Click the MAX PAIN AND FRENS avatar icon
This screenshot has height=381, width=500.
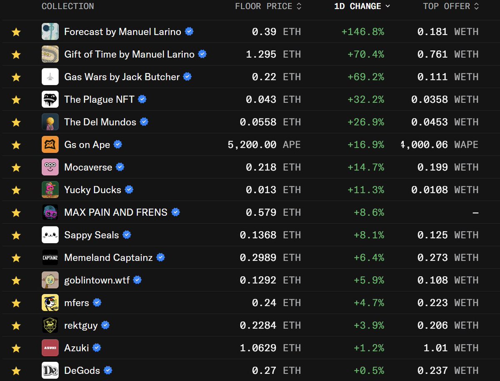[50, 212]
